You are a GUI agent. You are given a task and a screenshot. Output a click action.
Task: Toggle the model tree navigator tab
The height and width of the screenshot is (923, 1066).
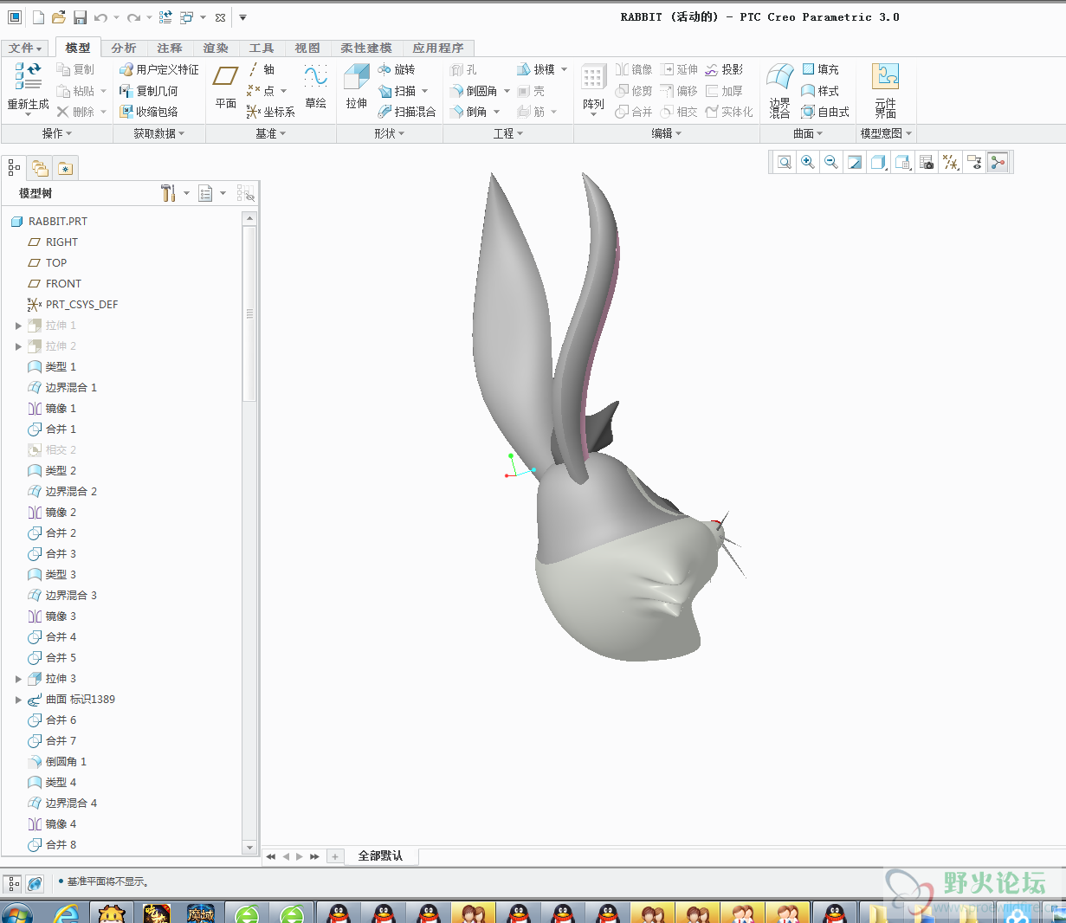tap(14, 168)
